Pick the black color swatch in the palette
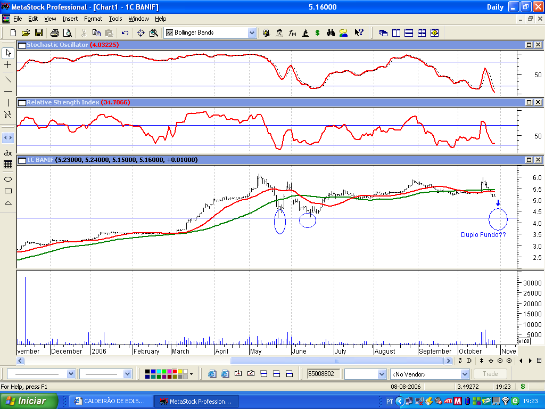Image resolution: width=545 pixels, height=409 pixels. (147, 372)
